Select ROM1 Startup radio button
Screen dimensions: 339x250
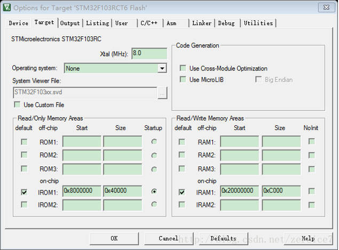[x=154, y=142]
